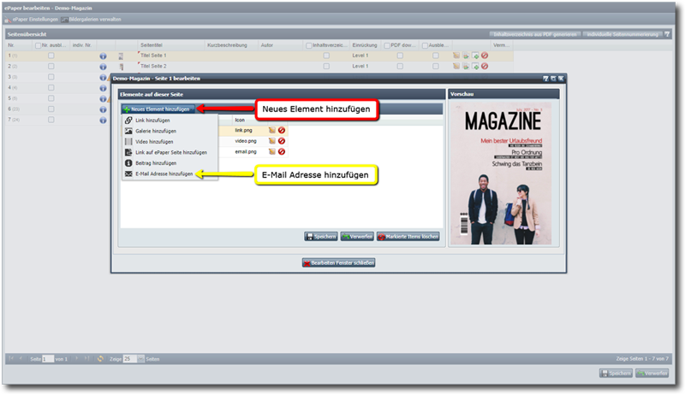Click delete icon for Titel Seite 2 row

(x=485, y=67)
